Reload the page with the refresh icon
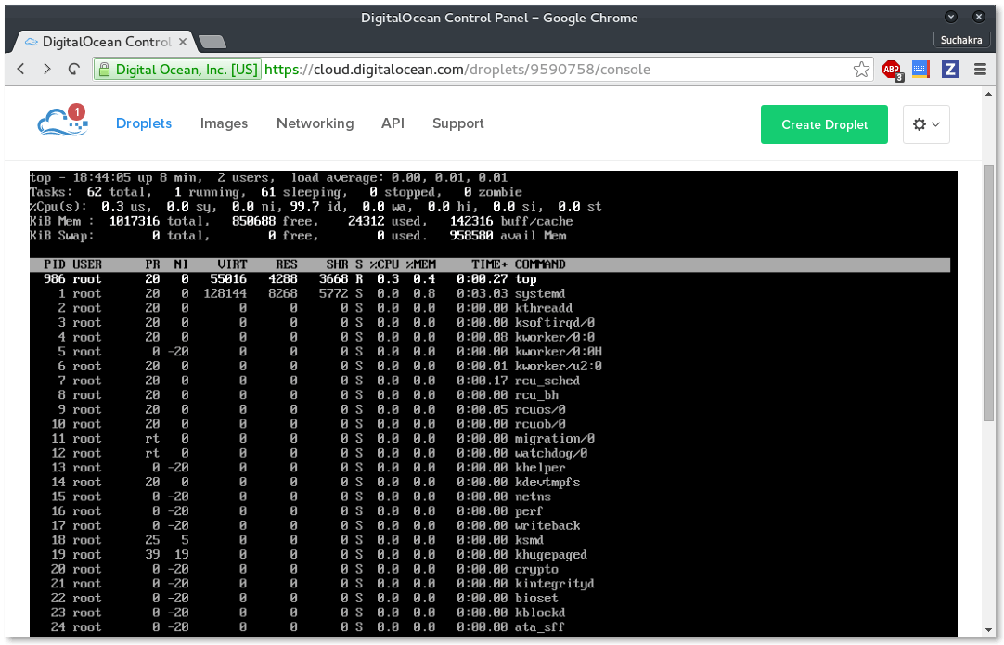 73,70
